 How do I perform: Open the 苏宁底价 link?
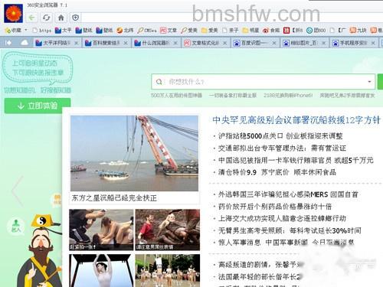275,172
